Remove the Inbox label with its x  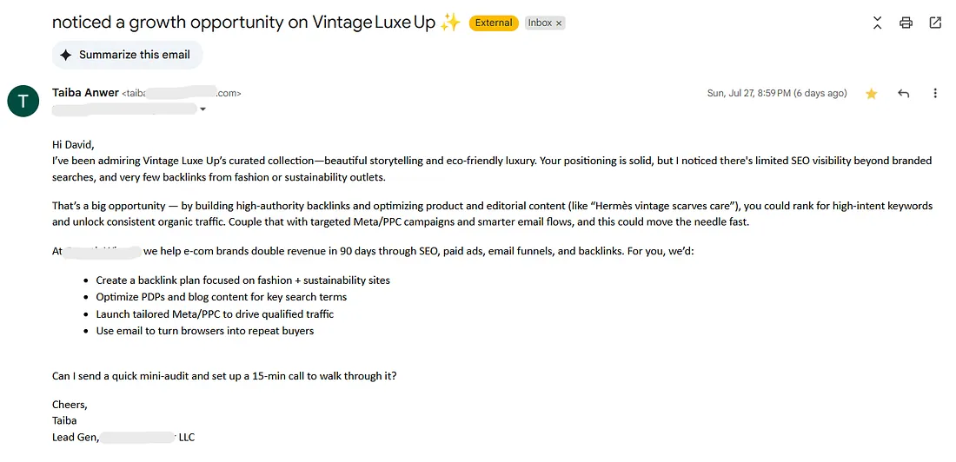pyautogui.click(x=559, y=23)
